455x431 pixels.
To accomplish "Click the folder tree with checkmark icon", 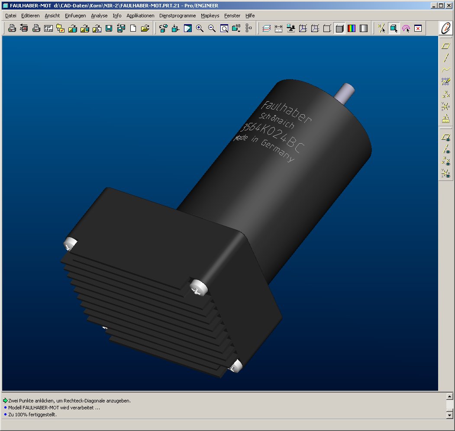I will 60,28.
